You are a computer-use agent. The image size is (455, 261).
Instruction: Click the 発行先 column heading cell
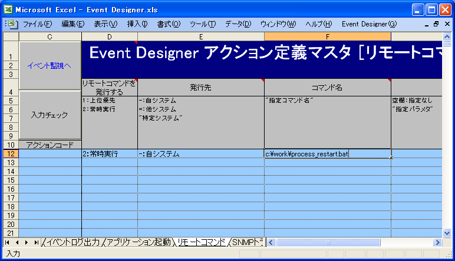[x=201, y=88]
